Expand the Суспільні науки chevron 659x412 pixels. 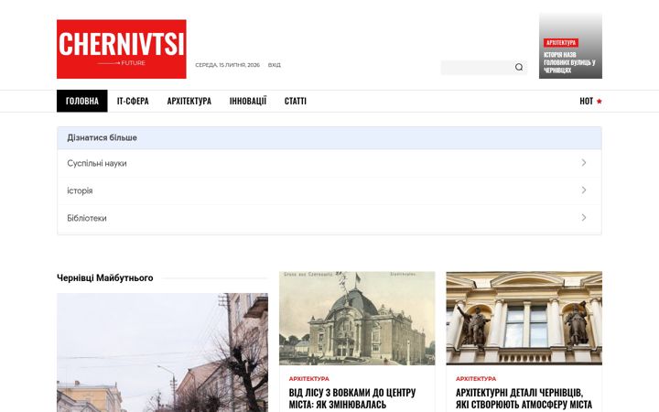coord(584,163)
